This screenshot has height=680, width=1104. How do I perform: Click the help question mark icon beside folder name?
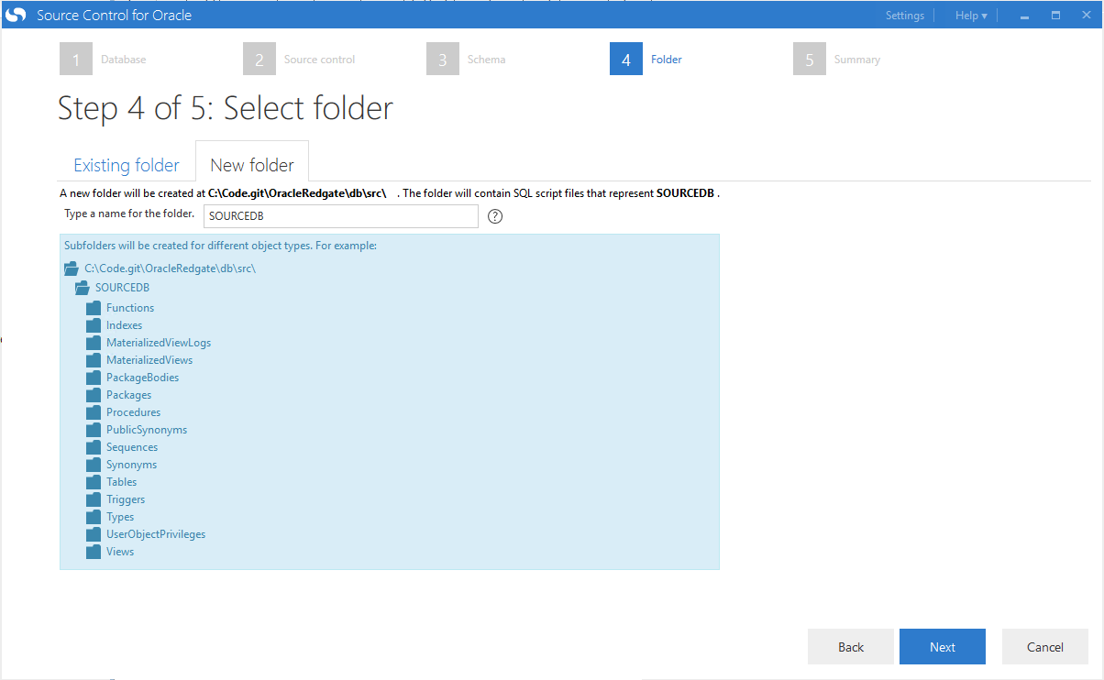496,216
